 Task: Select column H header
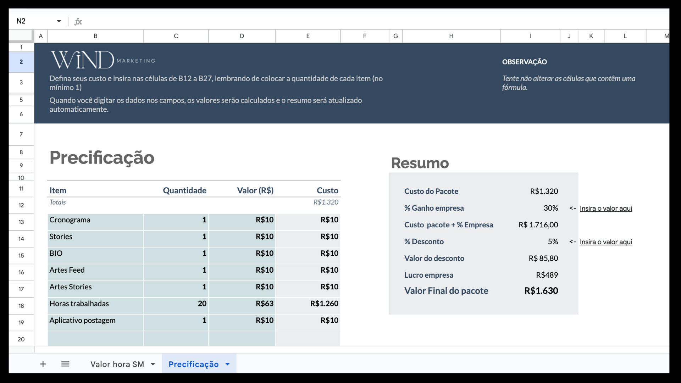click(451, 36)
